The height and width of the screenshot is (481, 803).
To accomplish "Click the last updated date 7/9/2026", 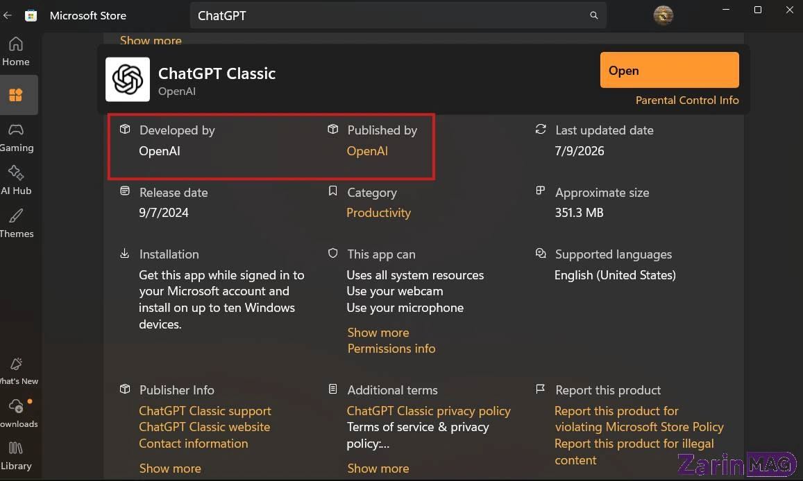I will click(580, 151).
